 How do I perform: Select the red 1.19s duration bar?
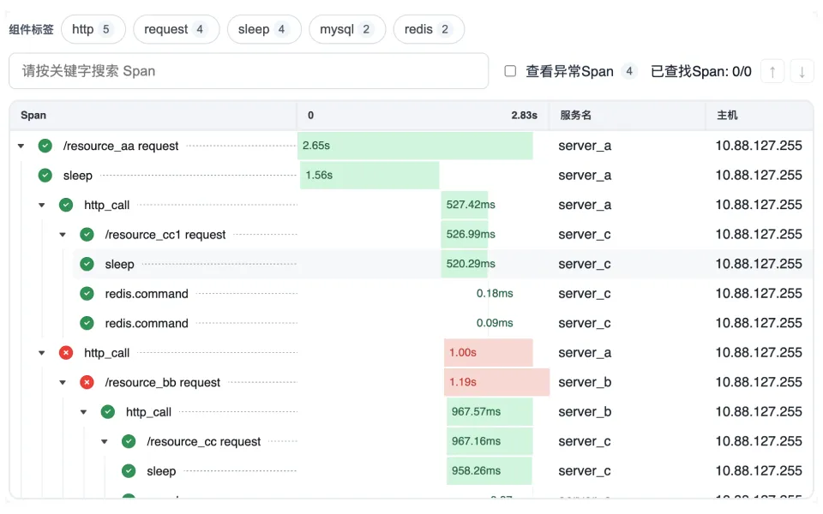click(x=497, y=382)
